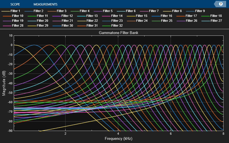The image size is (229, 143).
Task: Open the MEASUREMENTS tab
Action: [45, 4]
